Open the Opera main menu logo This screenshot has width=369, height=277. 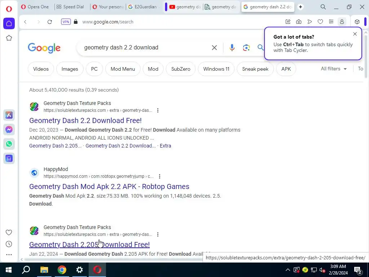9,9
